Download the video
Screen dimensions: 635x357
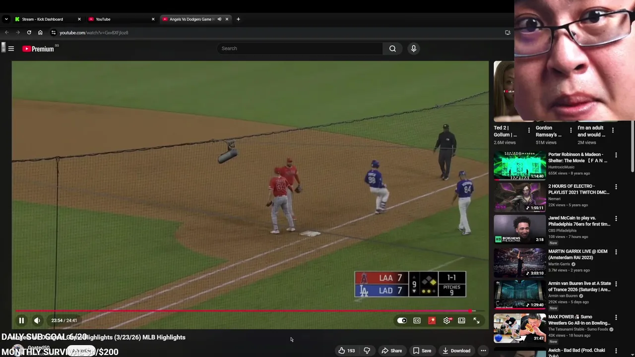coord(456,351)
